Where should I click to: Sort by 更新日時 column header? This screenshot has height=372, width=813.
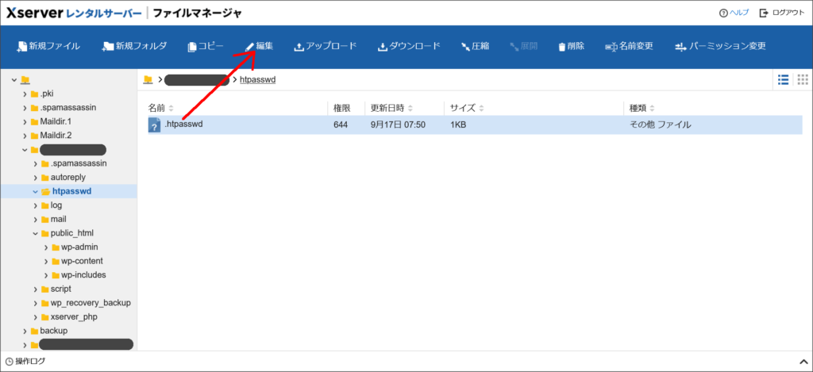[392, 109]
